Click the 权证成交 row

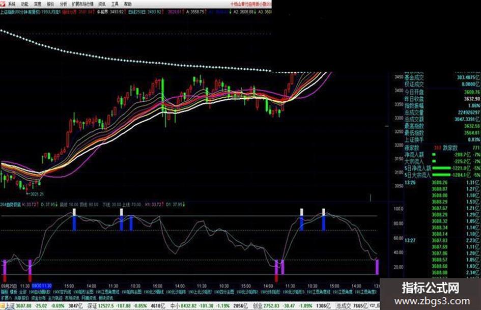(442, 84)
